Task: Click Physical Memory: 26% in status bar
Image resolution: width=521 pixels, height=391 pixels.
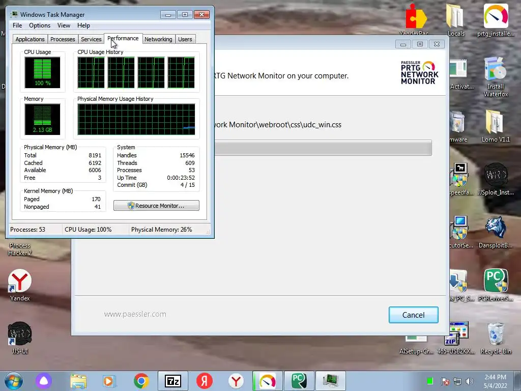Action: pyautogui.click(x=161, y=230)
